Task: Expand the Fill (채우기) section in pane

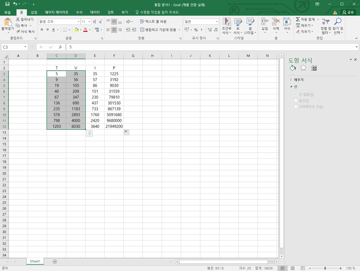Action: tap(291, 80)
